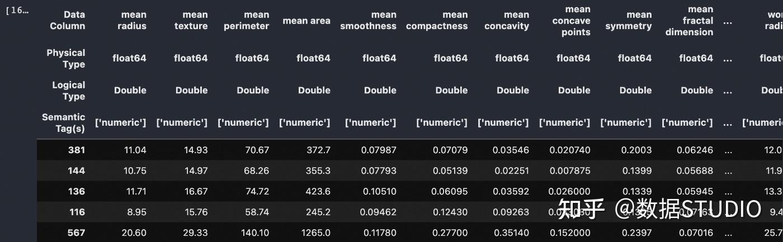The height and width of the screenshot is (242, 783).
Task: Click the cell execution count label
Action: (x=17, y=11)
